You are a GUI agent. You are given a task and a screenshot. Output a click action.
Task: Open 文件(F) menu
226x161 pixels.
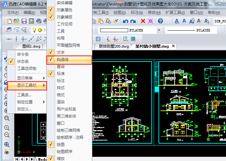click(x=13, y=13)
